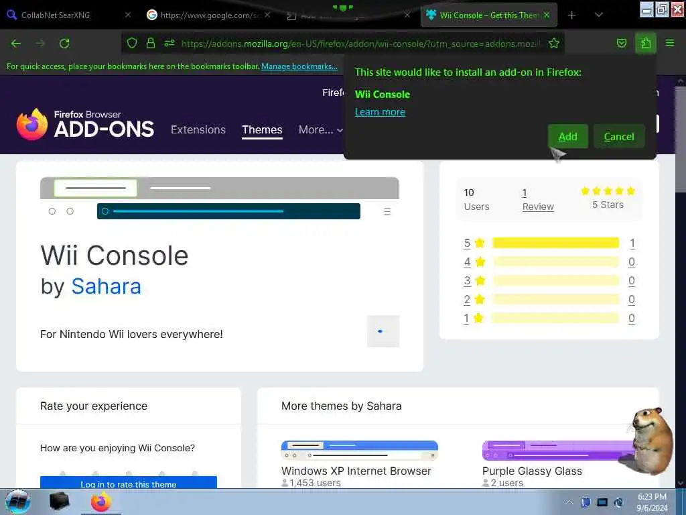Click the 4-star review count 0
The width and height of the screenshot is (686, 515).
[x=632, y=262]
